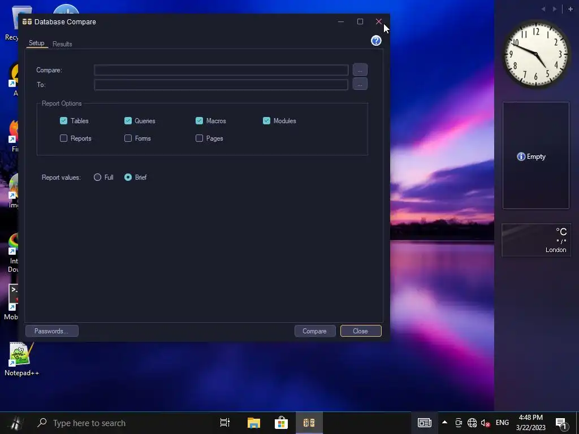The width and height of the screenshot is (579, 434).
Task: Open News and interests taskbar icon
Action: pyautogui.click(x=424, y=423)
